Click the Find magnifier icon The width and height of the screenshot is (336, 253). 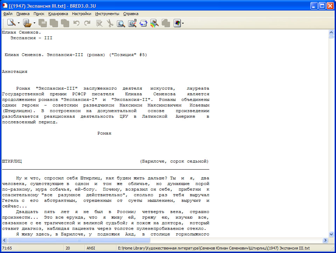[x=121, y=23]
